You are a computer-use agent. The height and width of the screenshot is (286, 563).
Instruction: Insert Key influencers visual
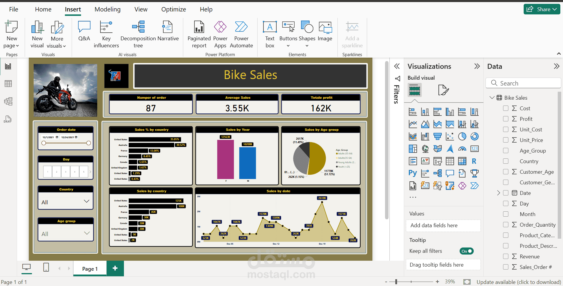point(106,34)
